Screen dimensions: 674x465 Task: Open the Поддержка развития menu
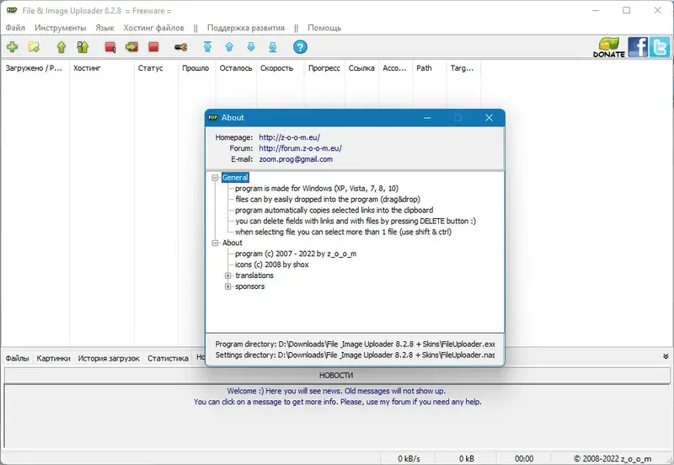coord(246,28)
